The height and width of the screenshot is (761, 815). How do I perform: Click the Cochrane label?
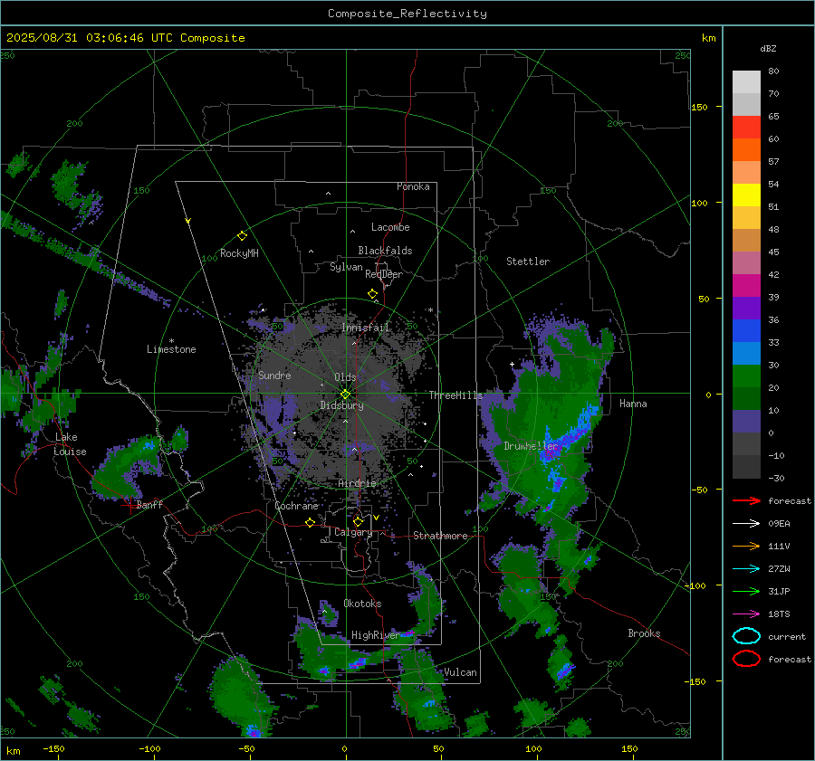(296, 506)
